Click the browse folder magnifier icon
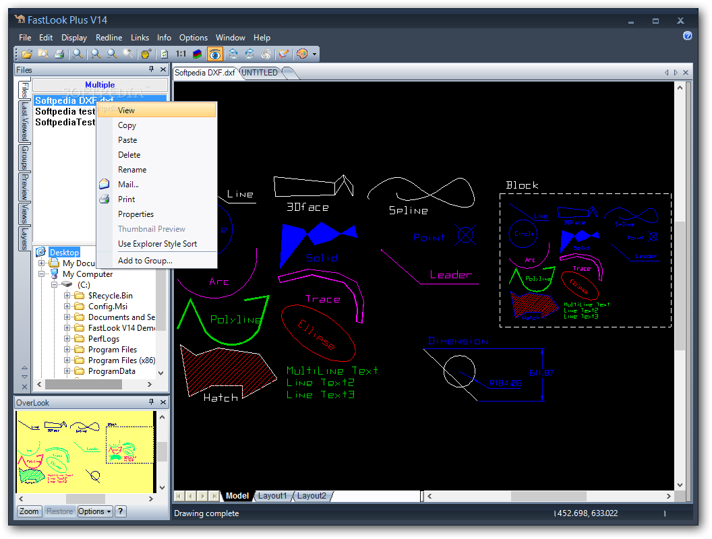The height and width of the screenshot is (539, 712). (43, 54)
